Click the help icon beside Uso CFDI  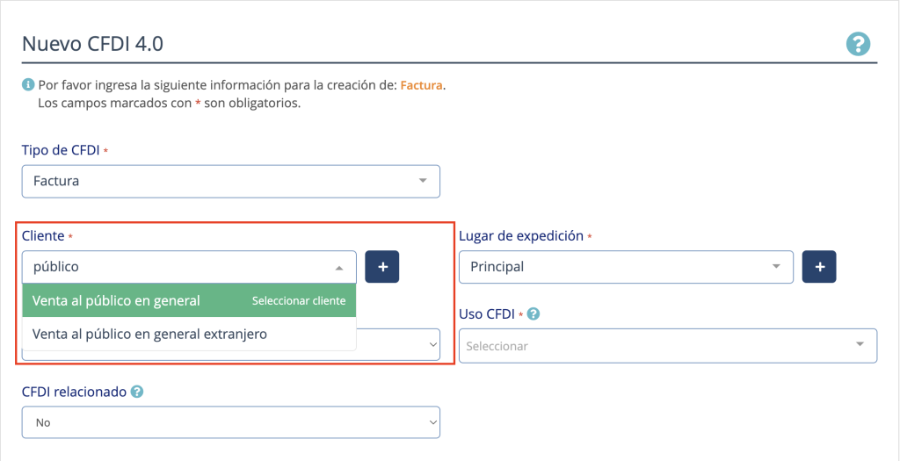click(x=533, y=314)
